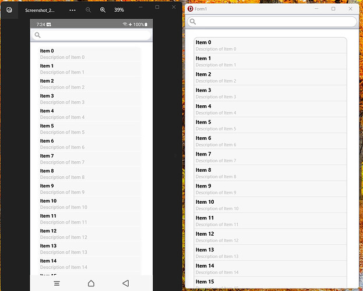Screen dimensions: 363x291
Task: Select Item 9 in Form1 list
Action: tap(270, 189)
